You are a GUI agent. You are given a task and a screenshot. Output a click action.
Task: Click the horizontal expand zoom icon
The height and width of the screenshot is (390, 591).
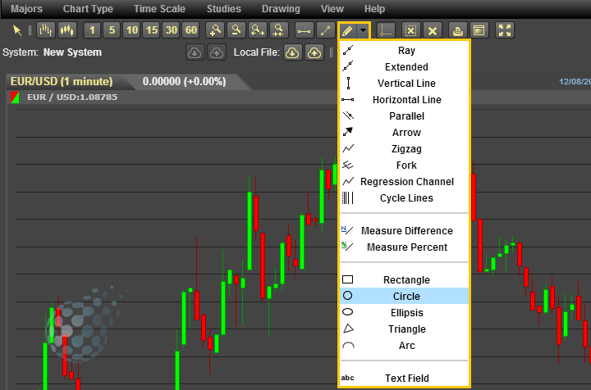(x=258, y=30)
